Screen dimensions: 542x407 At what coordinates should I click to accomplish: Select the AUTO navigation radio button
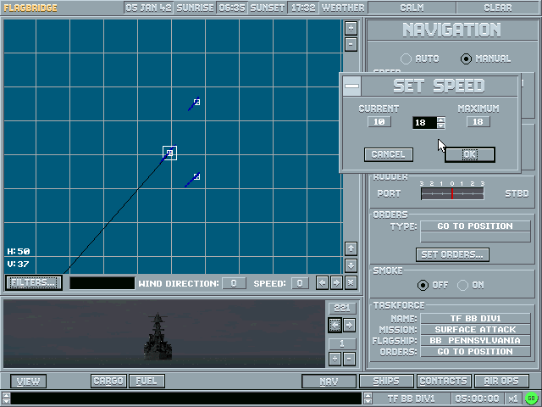click(406, 59)
